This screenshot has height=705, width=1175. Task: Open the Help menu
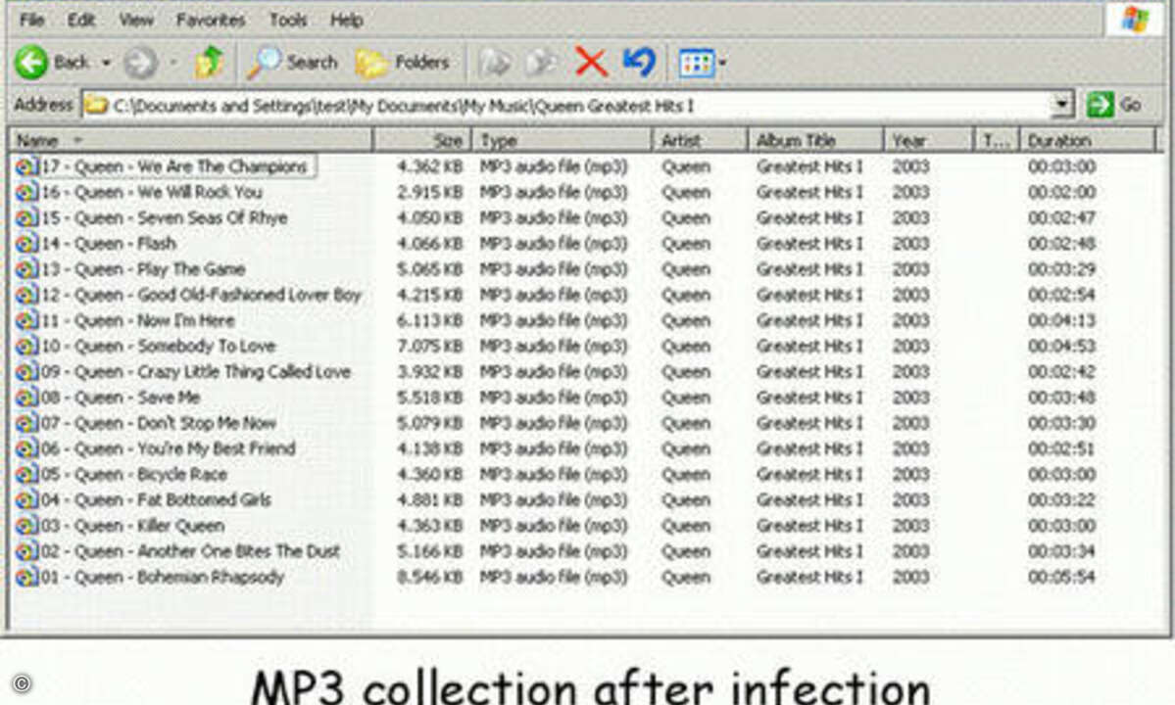pos(346,20)
